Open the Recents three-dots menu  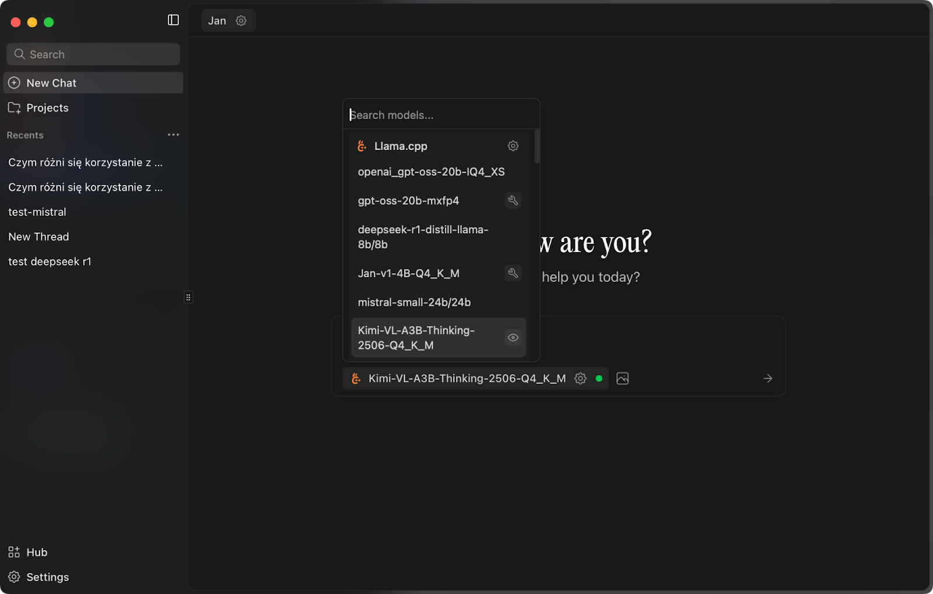point(173,135)
